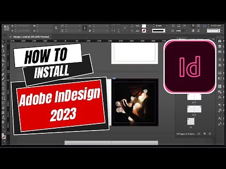
Task: Click the 4.233 mm field
Action: [216, 25]
